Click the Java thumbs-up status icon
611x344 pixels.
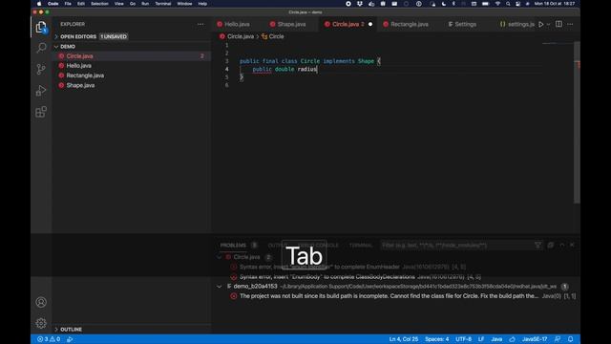(x=512, y=339)
